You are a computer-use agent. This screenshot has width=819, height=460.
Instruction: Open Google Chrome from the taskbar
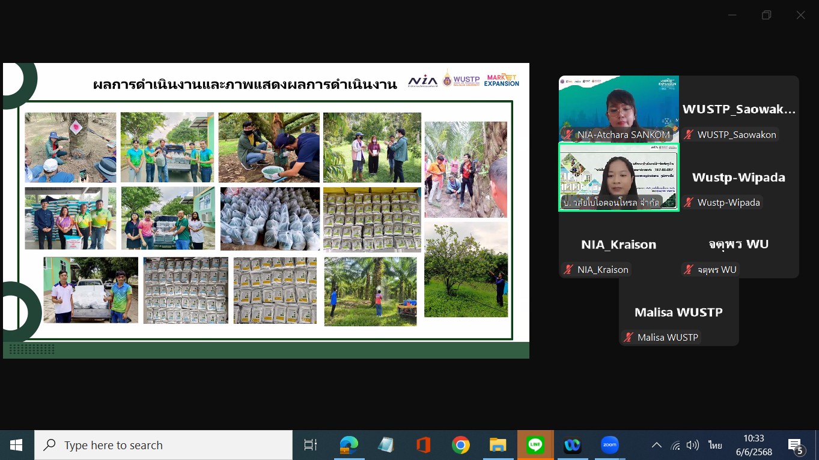pyautogui.click(x=461, y=445)
